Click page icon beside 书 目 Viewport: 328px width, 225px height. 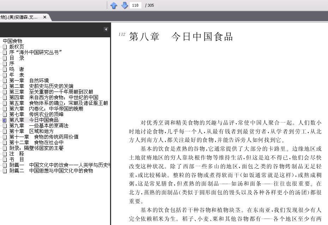[5, 160]
